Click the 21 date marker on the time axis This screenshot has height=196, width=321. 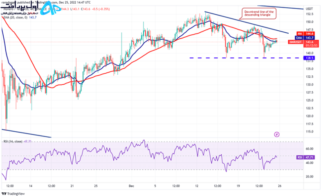[72, 186]
